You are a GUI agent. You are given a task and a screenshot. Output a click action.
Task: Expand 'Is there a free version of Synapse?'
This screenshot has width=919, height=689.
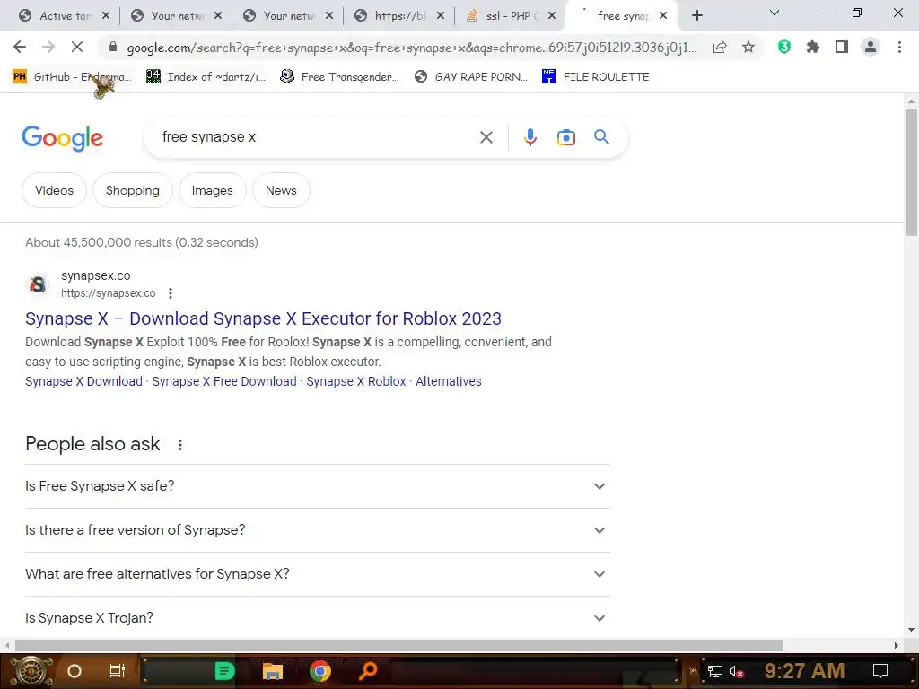(318, 530)
